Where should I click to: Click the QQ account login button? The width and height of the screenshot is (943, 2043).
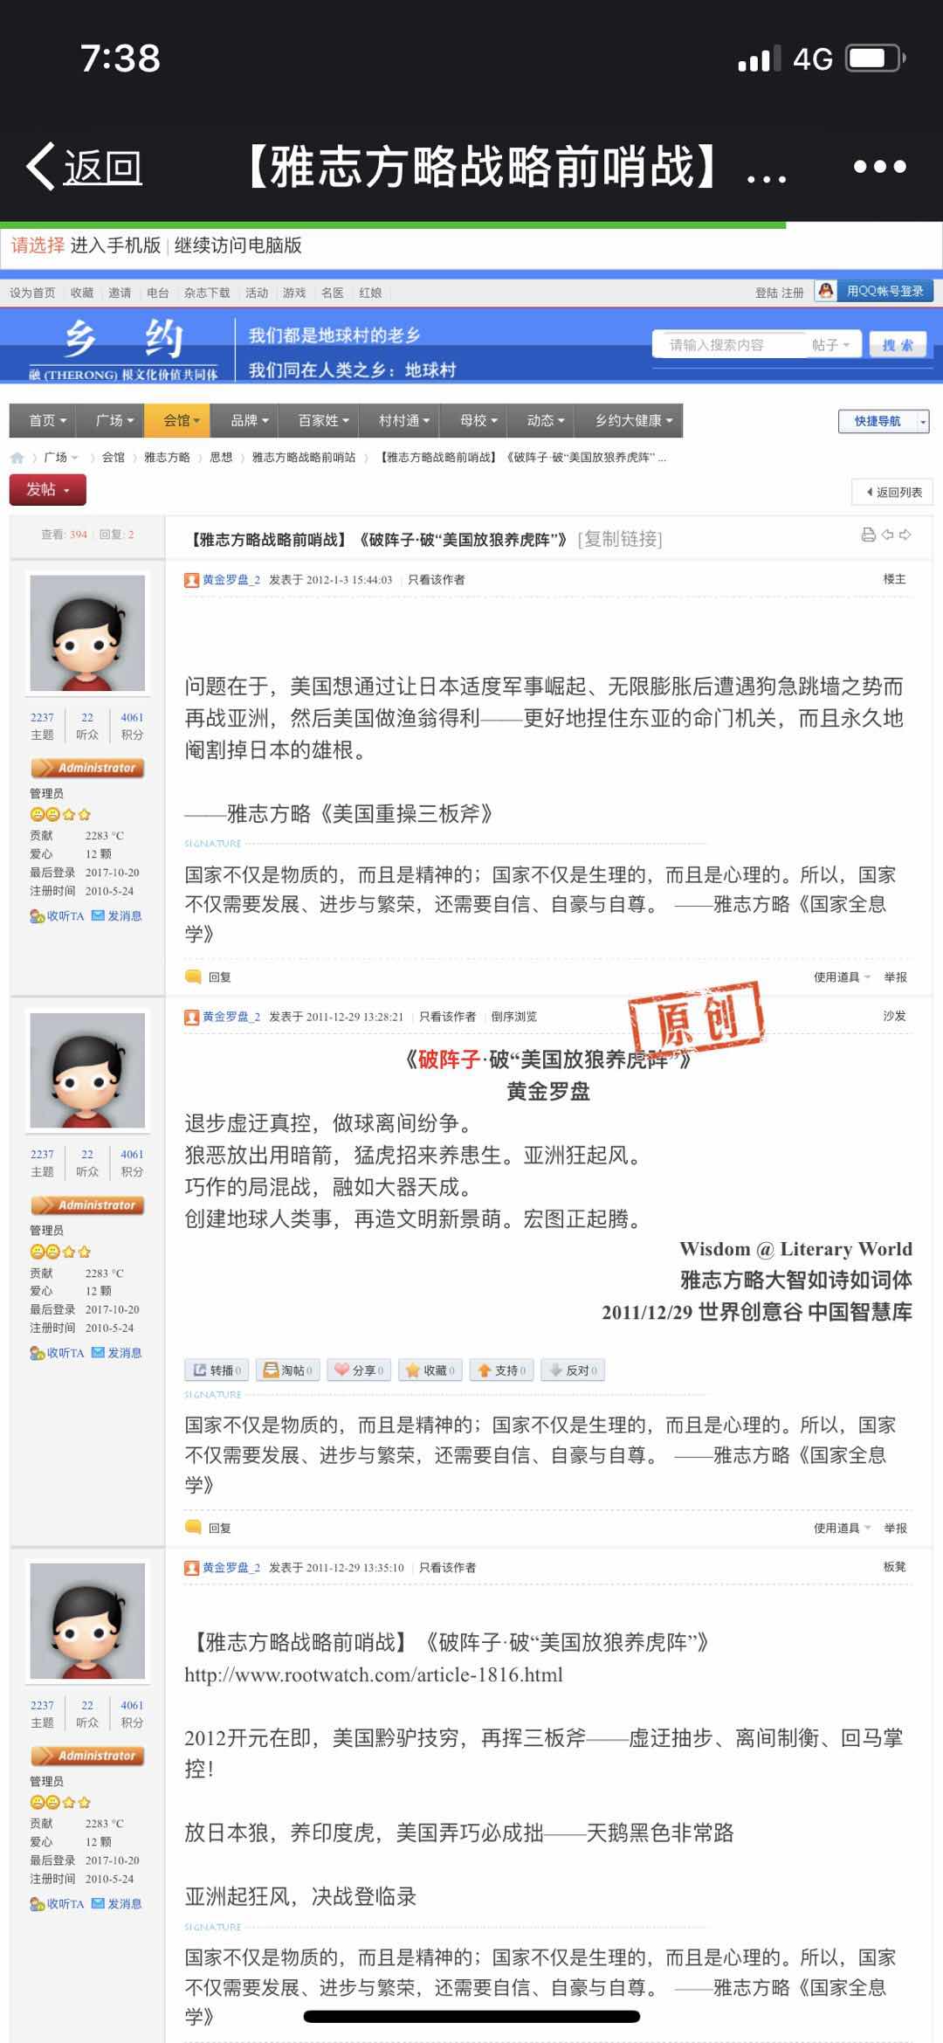coord(873,291)
